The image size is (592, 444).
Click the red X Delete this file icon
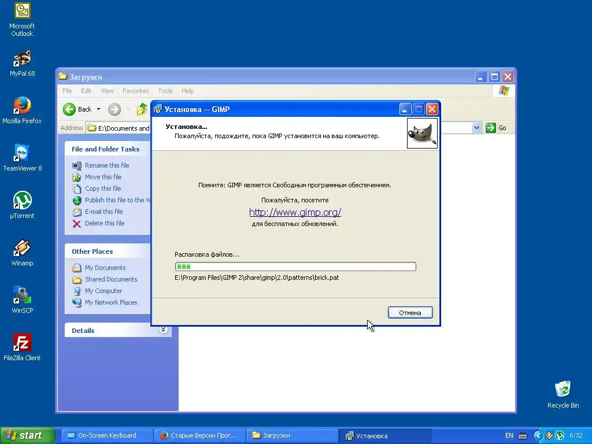pyautogui.click(x=77, y=224)
